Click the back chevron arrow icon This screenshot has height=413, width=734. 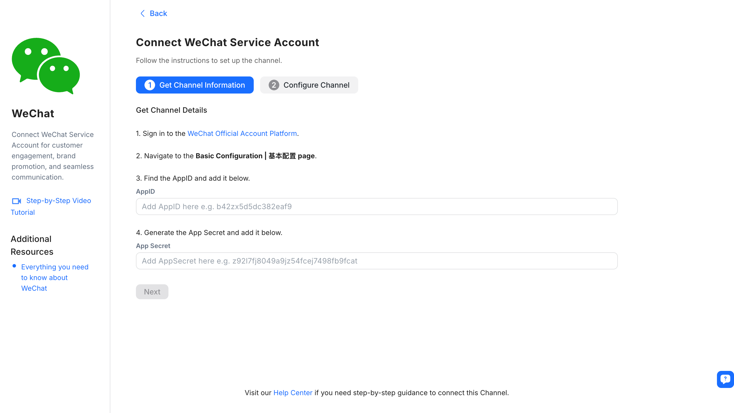coord(143,13)
